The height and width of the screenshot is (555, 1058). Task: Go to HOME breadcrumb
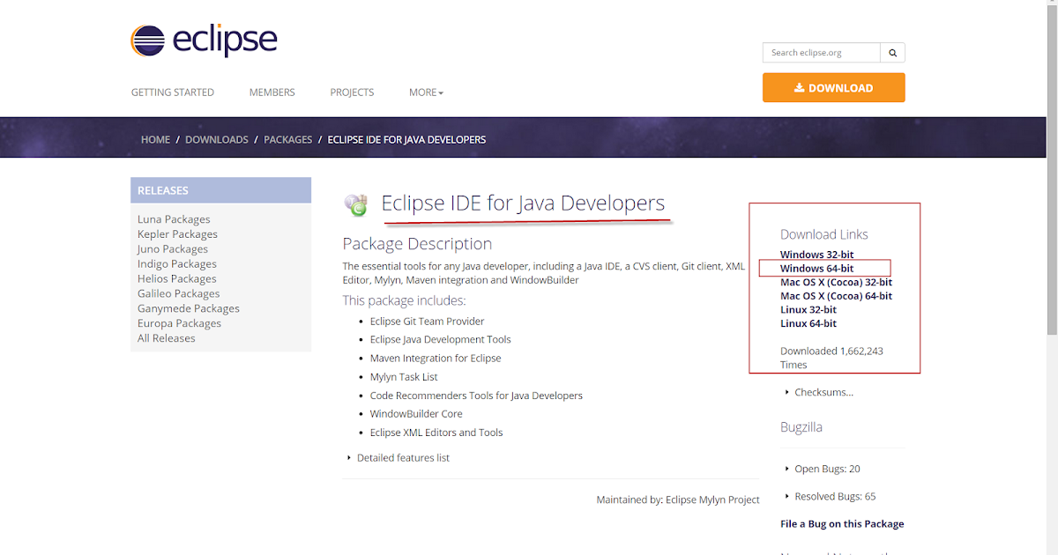pyautogui.click(x=155, y=140)
